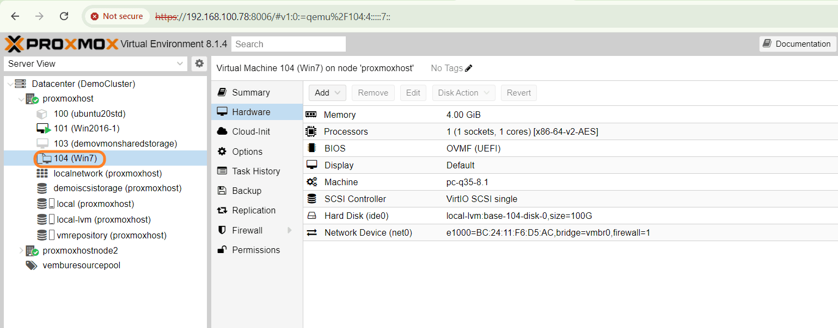The image size is (838, 328).
Task: Click the proxmoxhost node icon
Action: pyautogui.click(x=32, y=99)
